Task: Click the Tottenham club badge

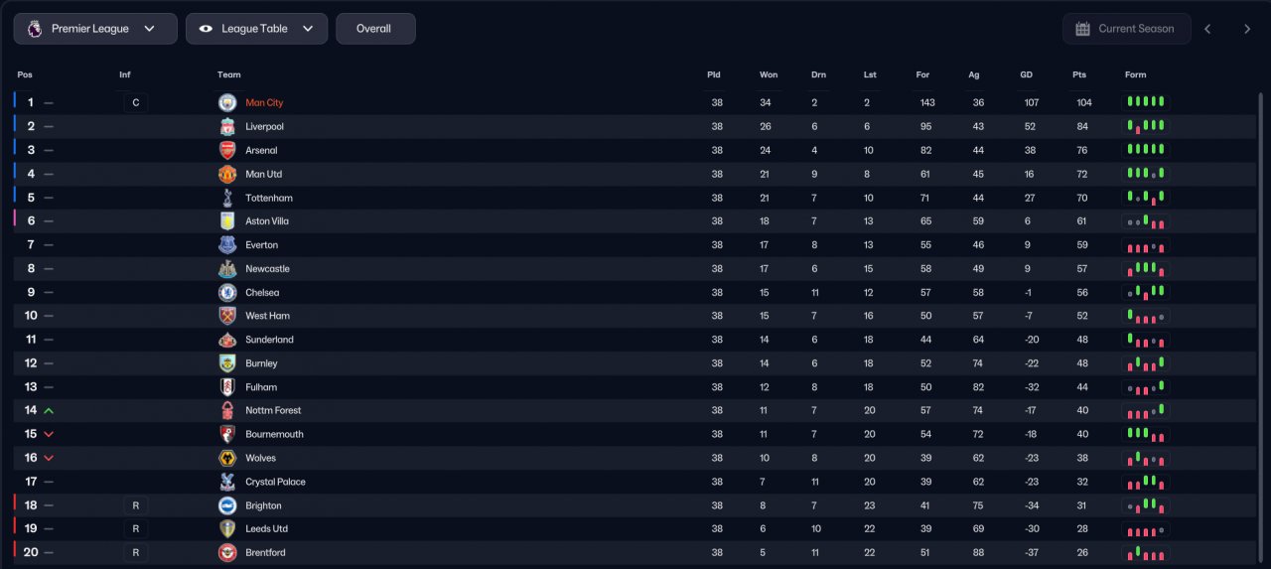Action: [x=227, y=198]
